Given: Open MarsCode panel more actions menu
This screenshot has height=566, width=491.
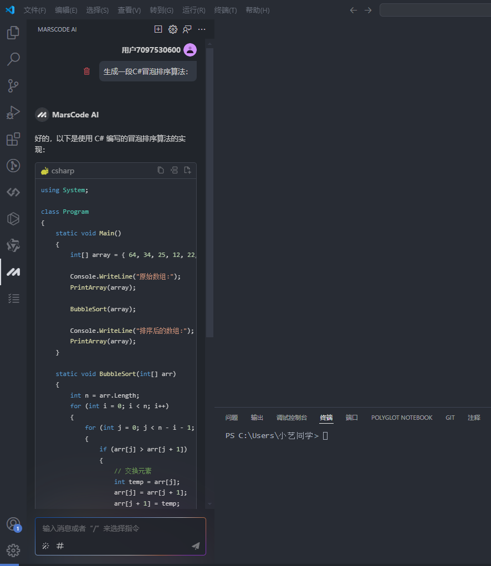Looking at the screenshot, I should pyautogui.click(x=202, y=29).
